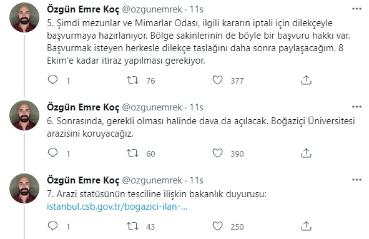The image size is (369, 239).
Task: Retweet the tweet with 60 retweets
Action: [133, 153]
